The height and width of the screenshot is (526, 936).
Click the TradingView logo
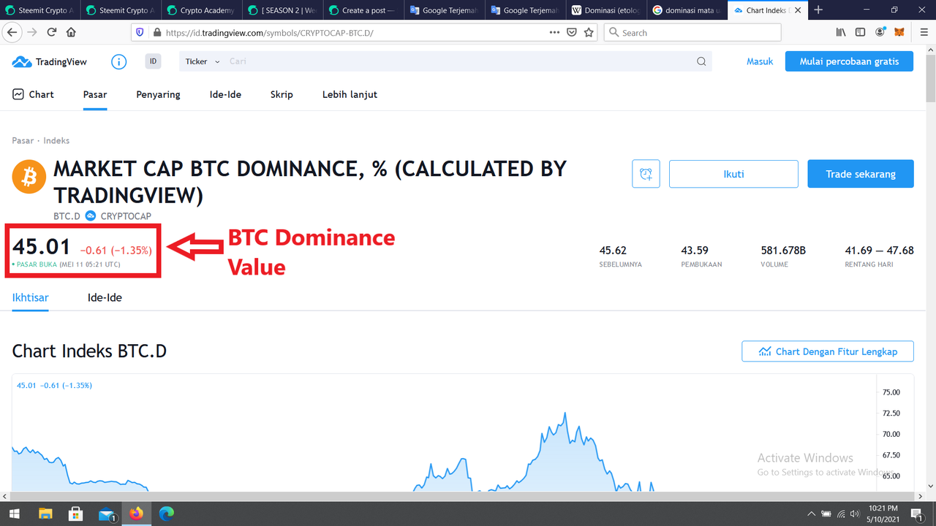pyautogui.click(x=50, y=62)
